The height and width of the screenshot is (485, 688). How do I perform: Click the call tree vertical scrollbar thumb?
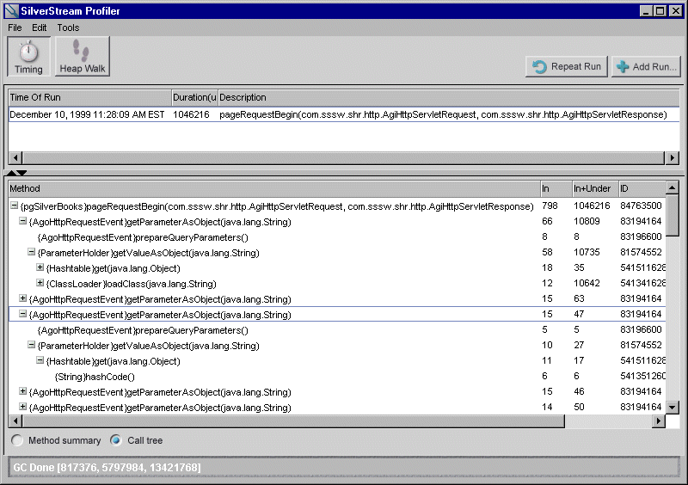(673, 216)
